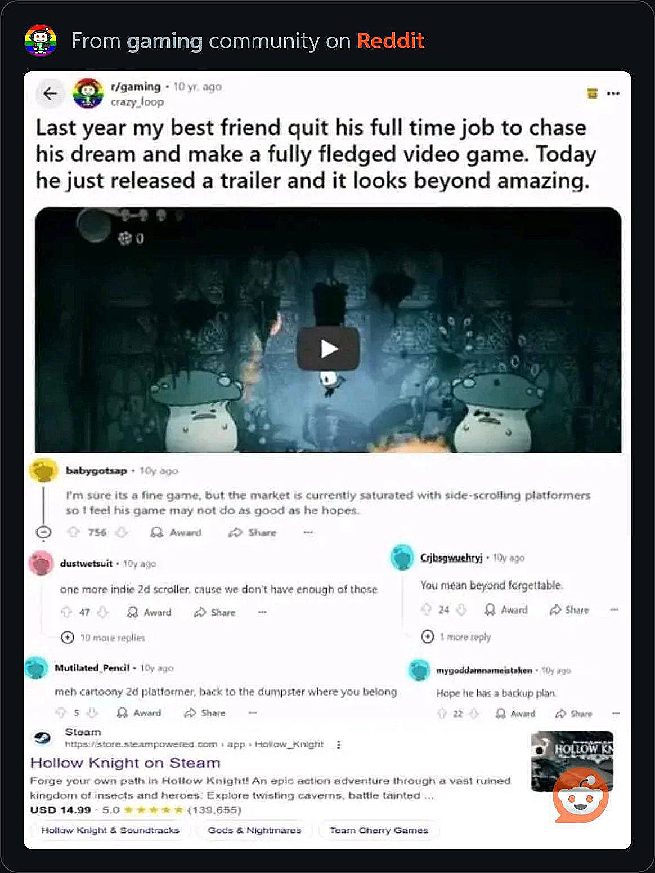Open Hollow Knight on Steam link

pyautogui.click(x=125, y=763)
